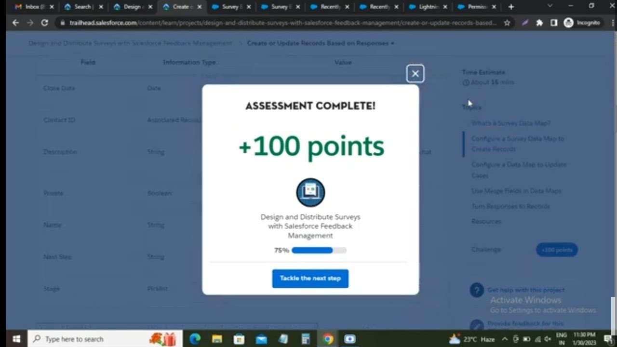The width and height of the screenshot is (617, 347).
Task: Open File Explorer from taskbar
Action: (217, 339)
